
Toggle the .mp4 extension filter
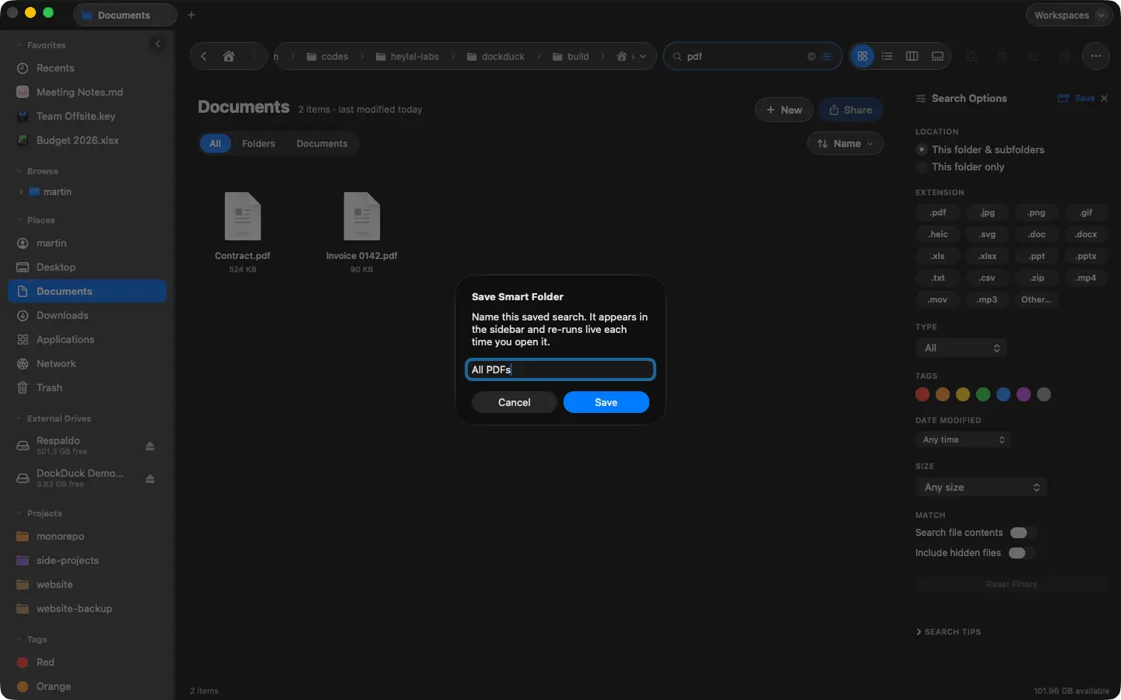[x=1085, y=278]
